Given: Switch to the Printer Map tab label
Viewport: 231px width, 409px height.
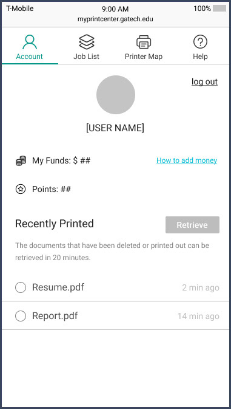Looking at the screenshot, I should tap(144, 57).
